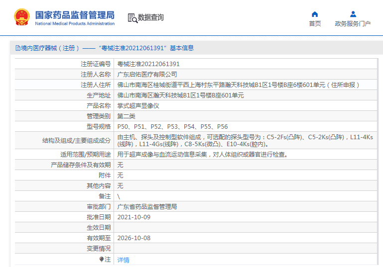Click approving department 广东省药品监督管理局 cell
Viewport: 383px width, 267px height.
147,207
